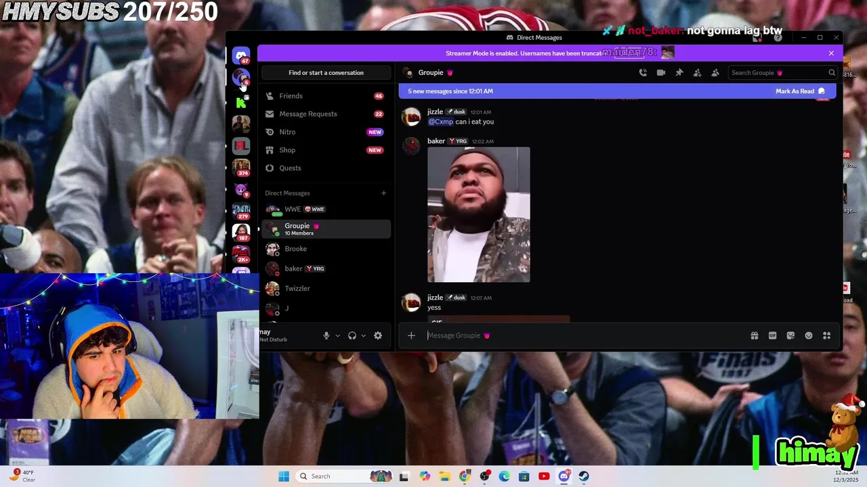Click magnifier in Search Groupie box

pyautogui.click(x=832, y=72)
